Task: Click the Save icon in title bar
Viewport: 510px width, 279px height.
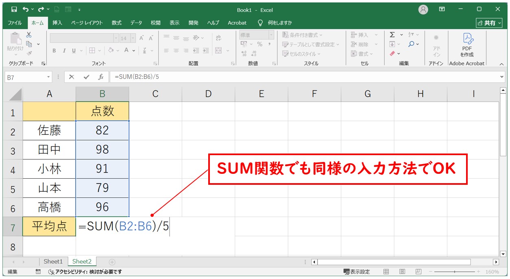Action: click(x=14, y=9)
